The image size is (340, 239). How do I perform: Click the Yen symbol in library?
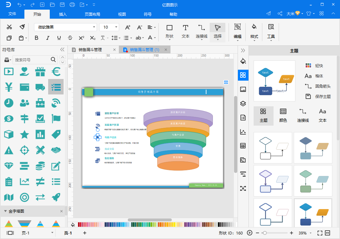[9, 87]
